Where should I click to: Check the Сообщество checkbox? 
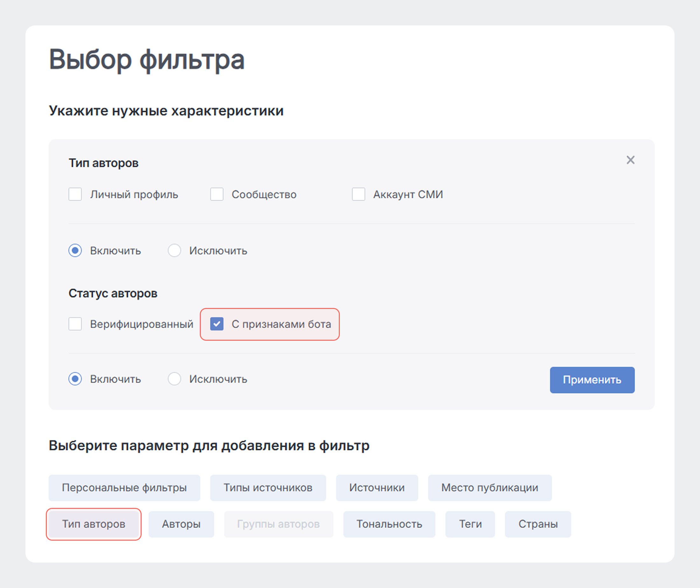217,194
